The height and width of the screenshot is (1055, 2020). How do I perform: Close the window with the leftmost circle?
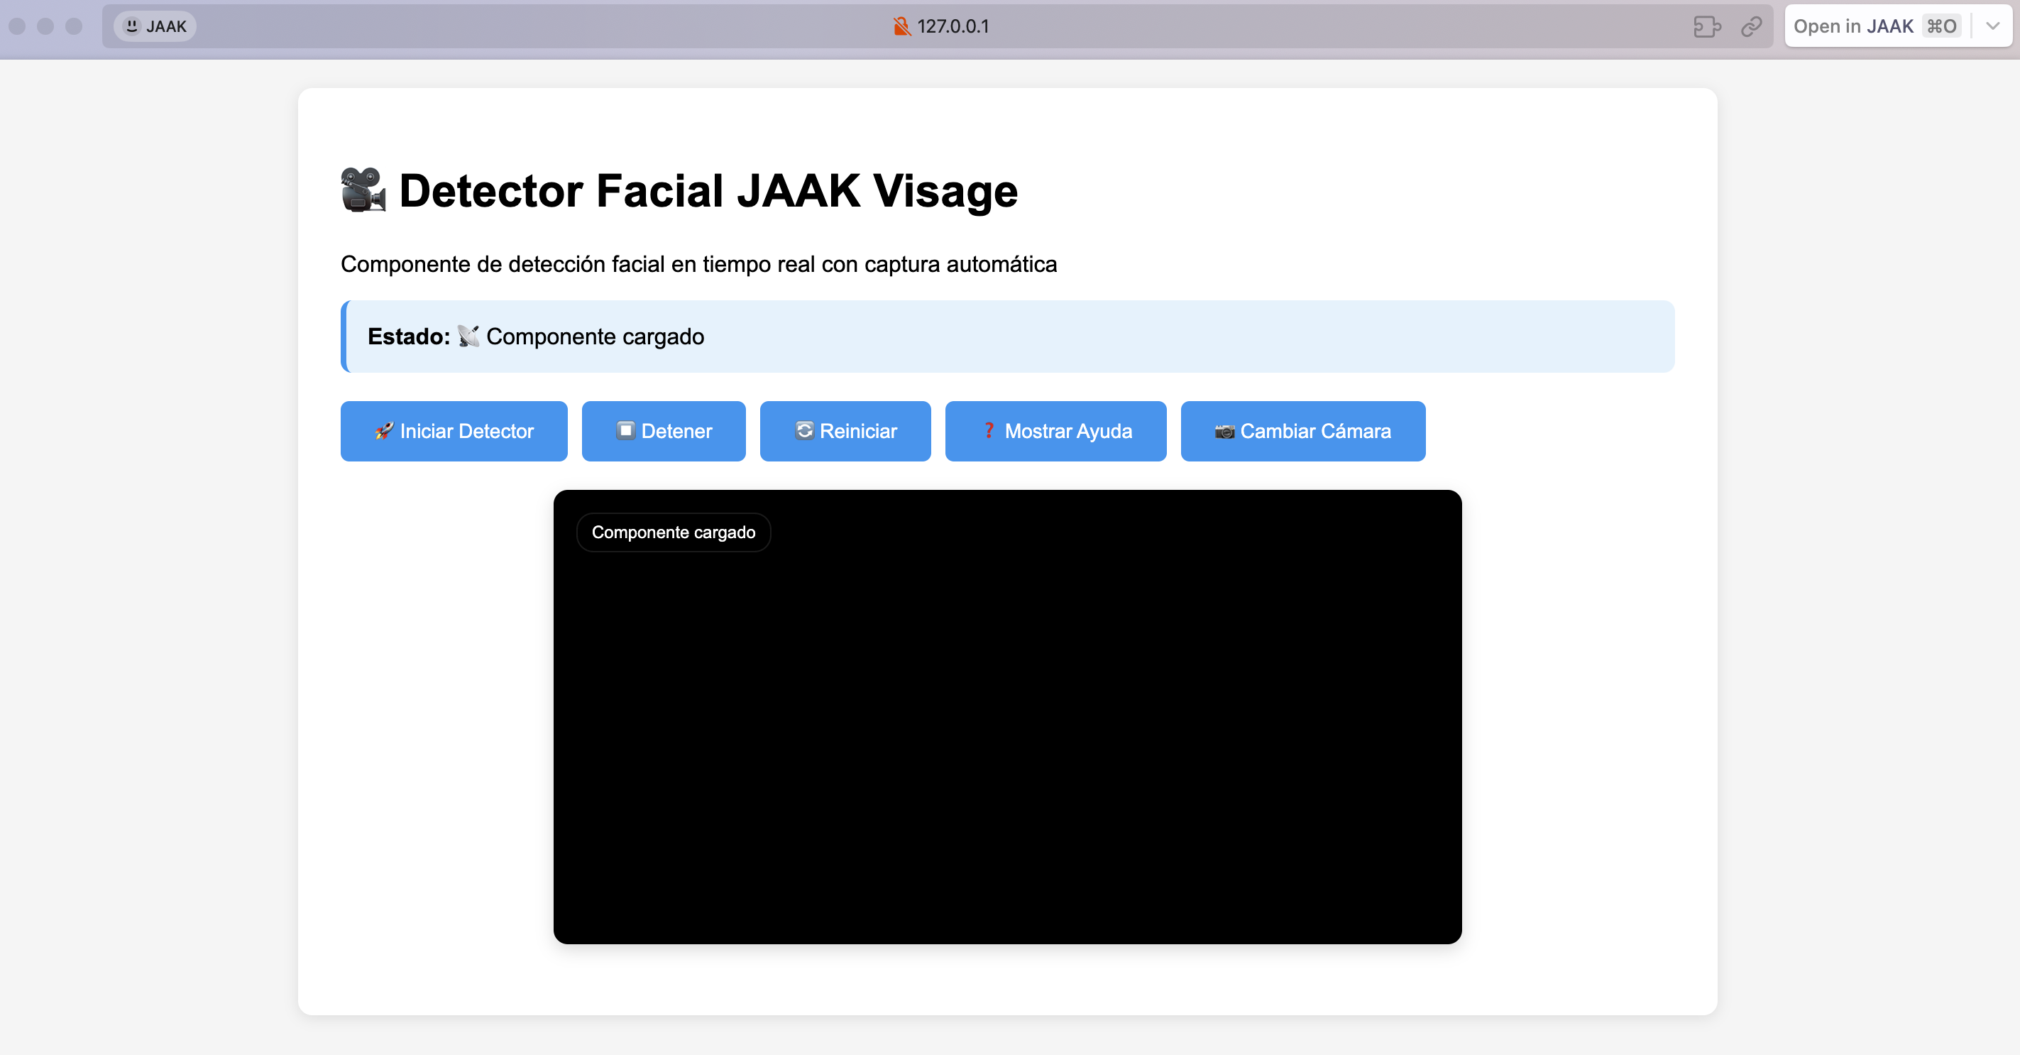coord(17,27)
